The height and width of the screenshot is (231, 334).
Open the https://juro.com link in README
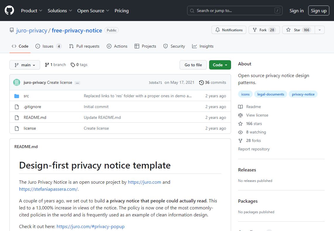point(144,182)
